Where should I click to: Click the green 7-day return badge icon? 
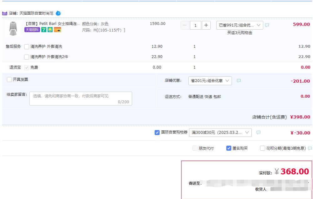pos(44,30)
